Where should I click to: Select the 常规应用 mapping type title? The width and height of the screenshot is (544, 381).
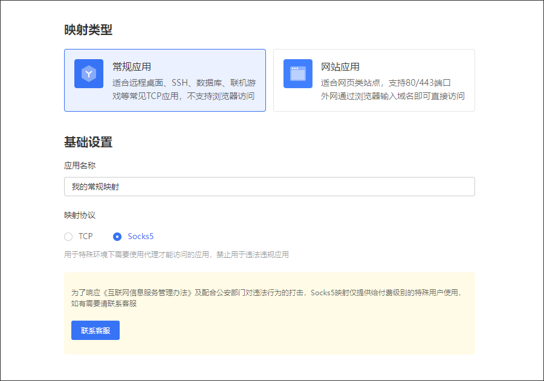click(132, 67)
